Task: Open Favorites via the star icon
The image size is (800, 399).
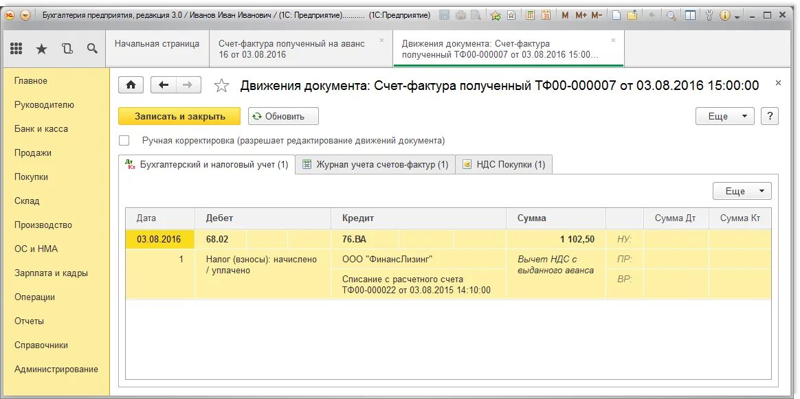Action: point(41,48)
